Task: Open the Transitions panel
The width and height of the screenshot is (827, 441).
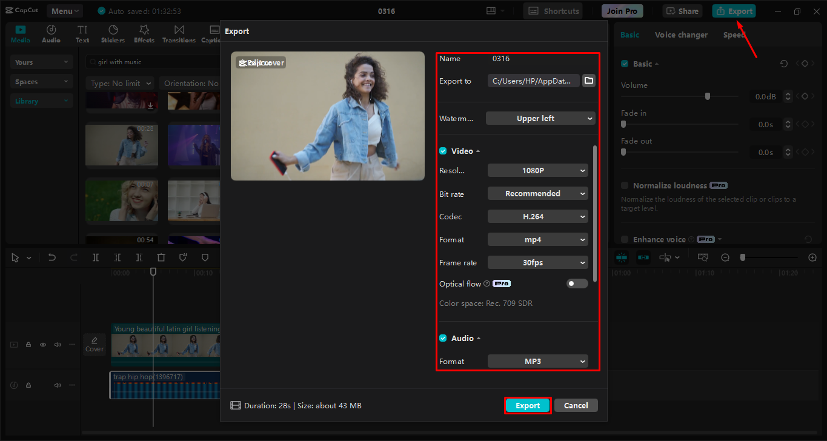Action: coord(179,33)
